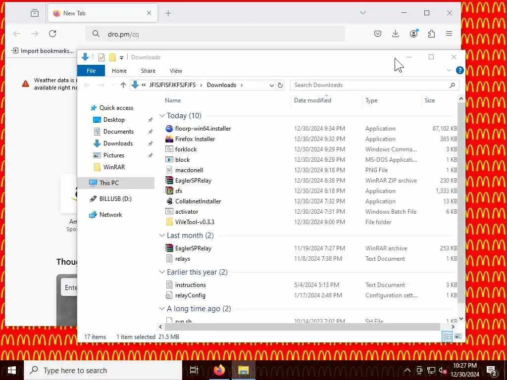Select the EaglerSPRelay ZIP archive icon
The height and width of the screenshot is (380, 507).
(169, 180)
